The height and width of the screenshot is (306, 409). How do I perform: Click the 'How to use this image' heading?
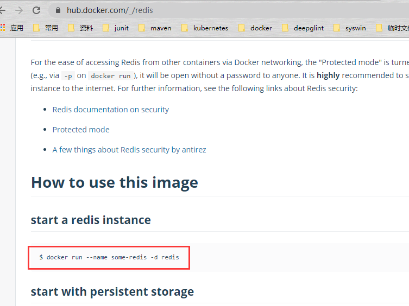[114, 182]
